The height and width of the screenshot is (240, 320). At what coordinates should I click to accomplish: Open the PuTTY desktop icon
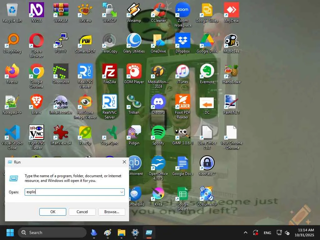[x=61, y=43]
